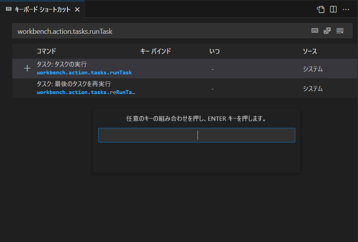Click the ソース column header
Viewport: 358px width, 242px height.
[310, 51]
